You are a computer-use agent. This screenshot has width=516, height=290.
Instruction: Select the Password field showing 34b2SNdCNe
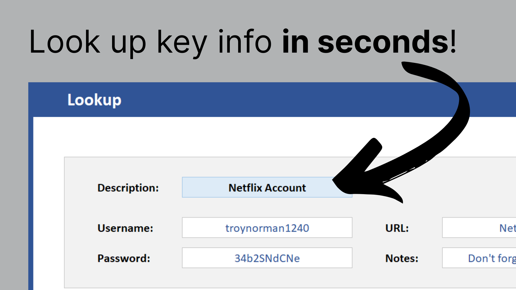coord(267,258)
